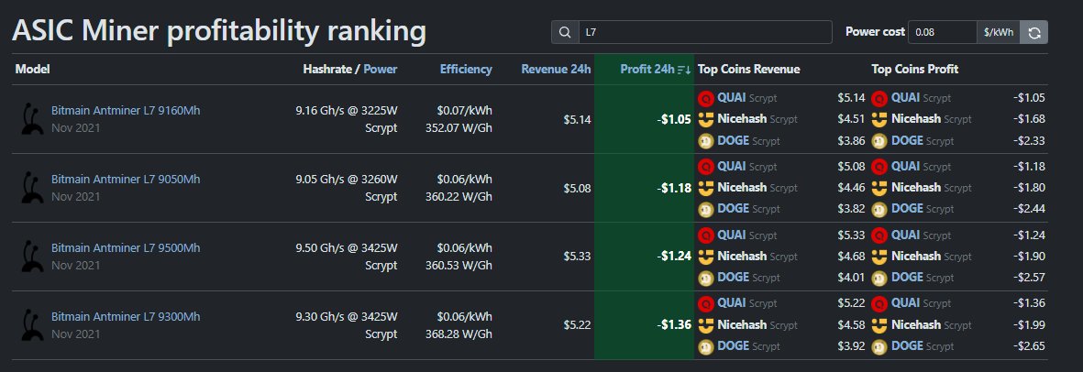Image resolution: width=1083 pixels, height=372 pixels.
Task: Open the QUAI profit link in the L7 9050Mh row
Action: tap(905, 167)
